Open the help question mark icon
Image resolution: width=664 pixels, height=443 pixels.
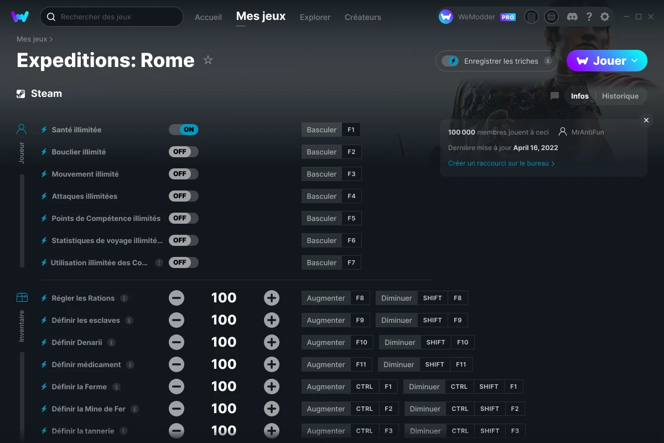(x=589, y=17)
